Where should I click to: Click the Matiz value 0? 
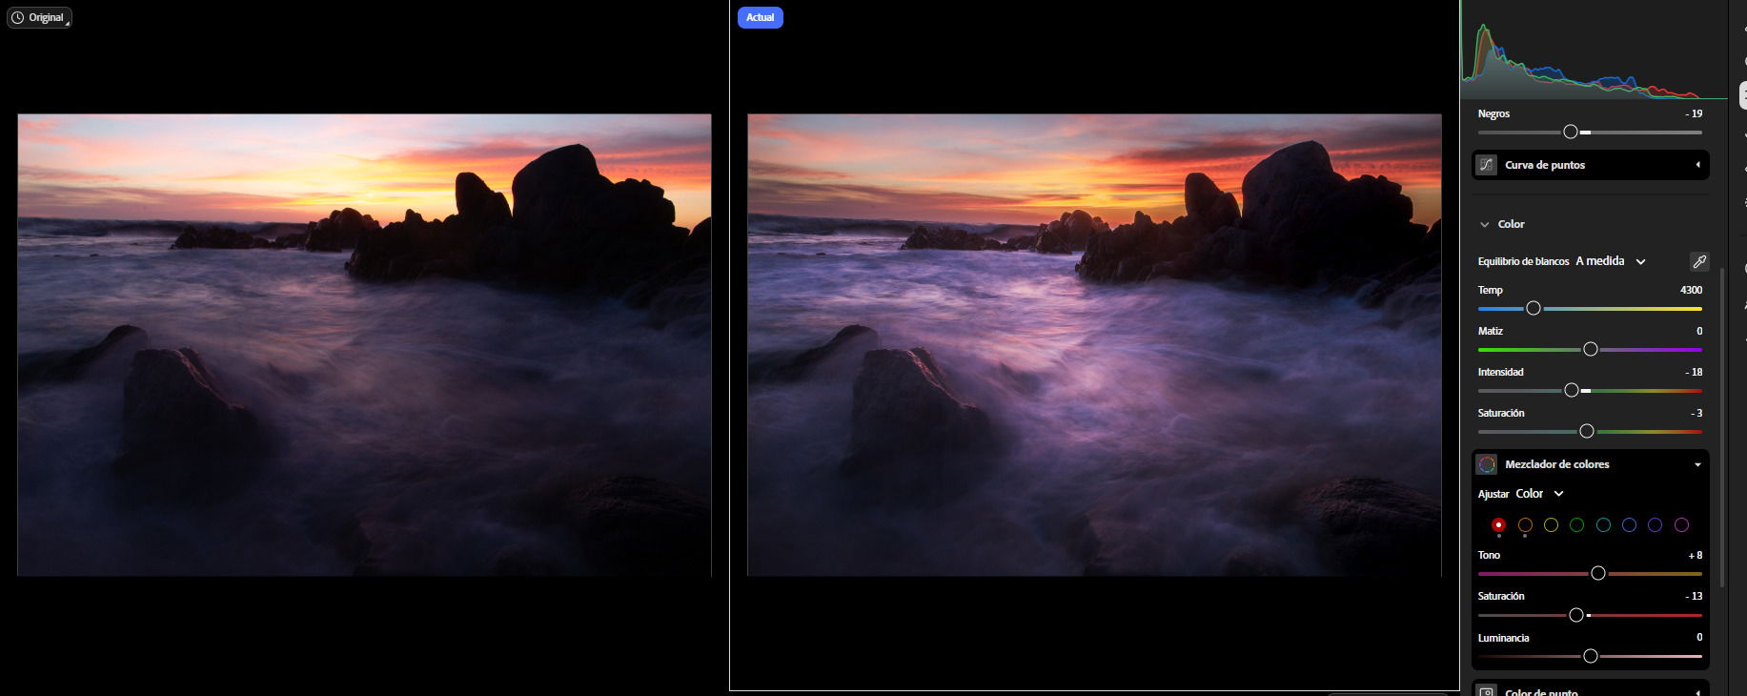1699,331
